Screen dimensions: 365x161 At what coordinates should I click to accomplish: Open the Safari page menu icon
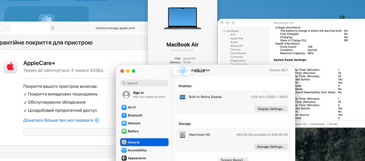click(53, 28)
